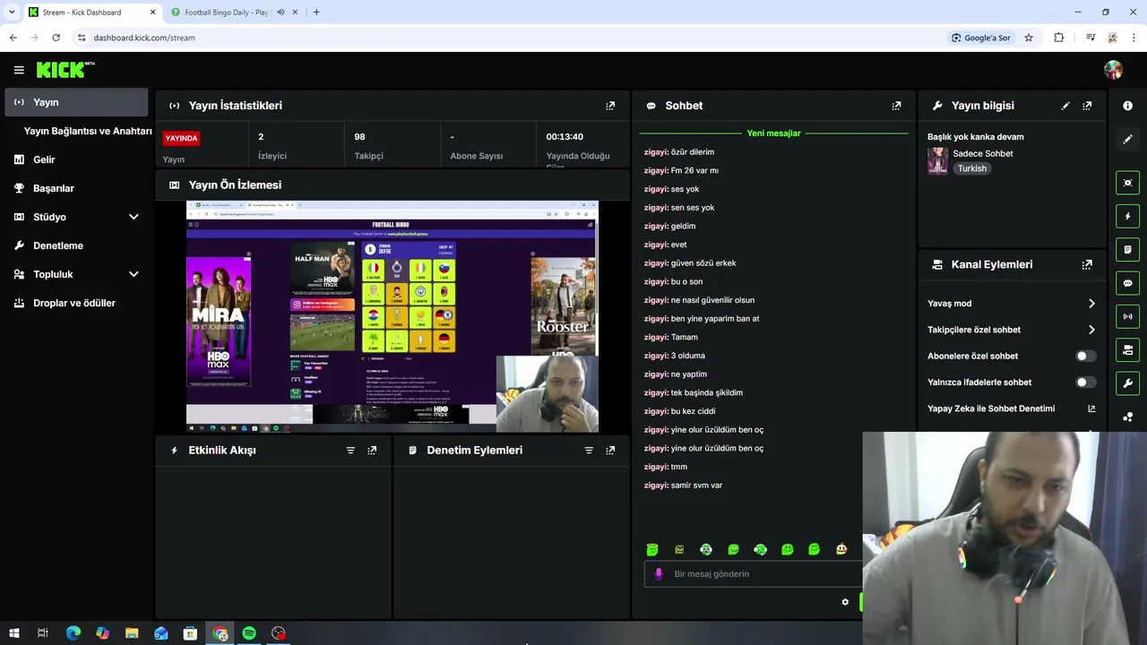Reload the dashboard page
1147x645 pixels.
[x=56, y=38]
